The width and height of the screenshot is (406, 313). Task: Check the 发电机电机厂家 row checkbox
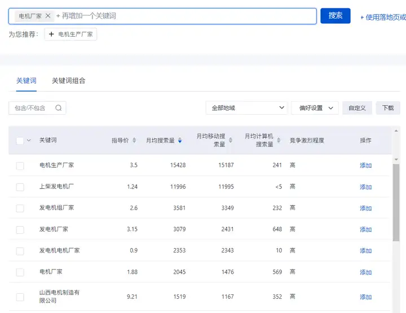20,251
